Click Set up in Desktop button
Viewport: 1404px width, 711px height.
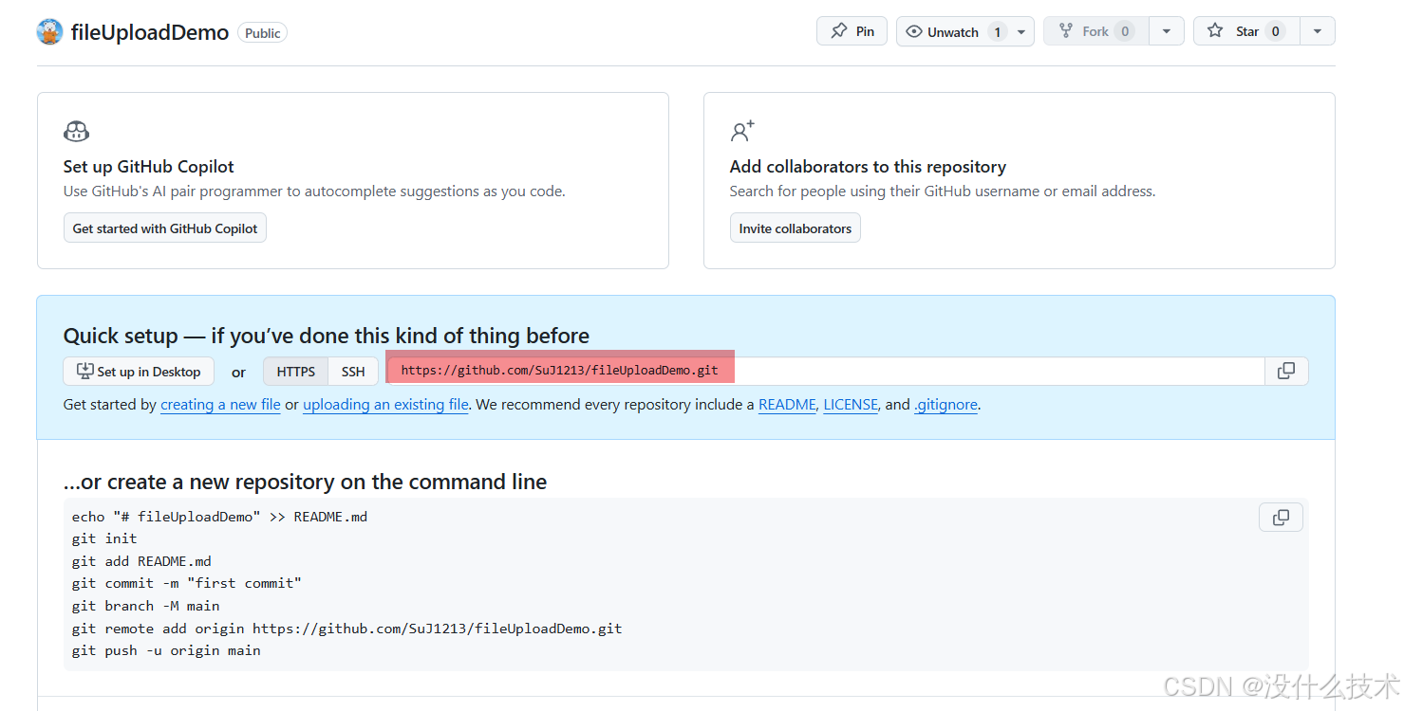pos(139,372)
